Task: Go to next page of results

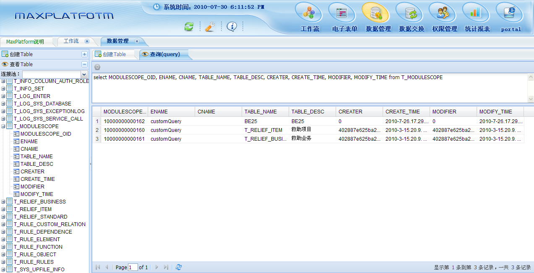Action: pyautogui.click(x=157, y=267)
